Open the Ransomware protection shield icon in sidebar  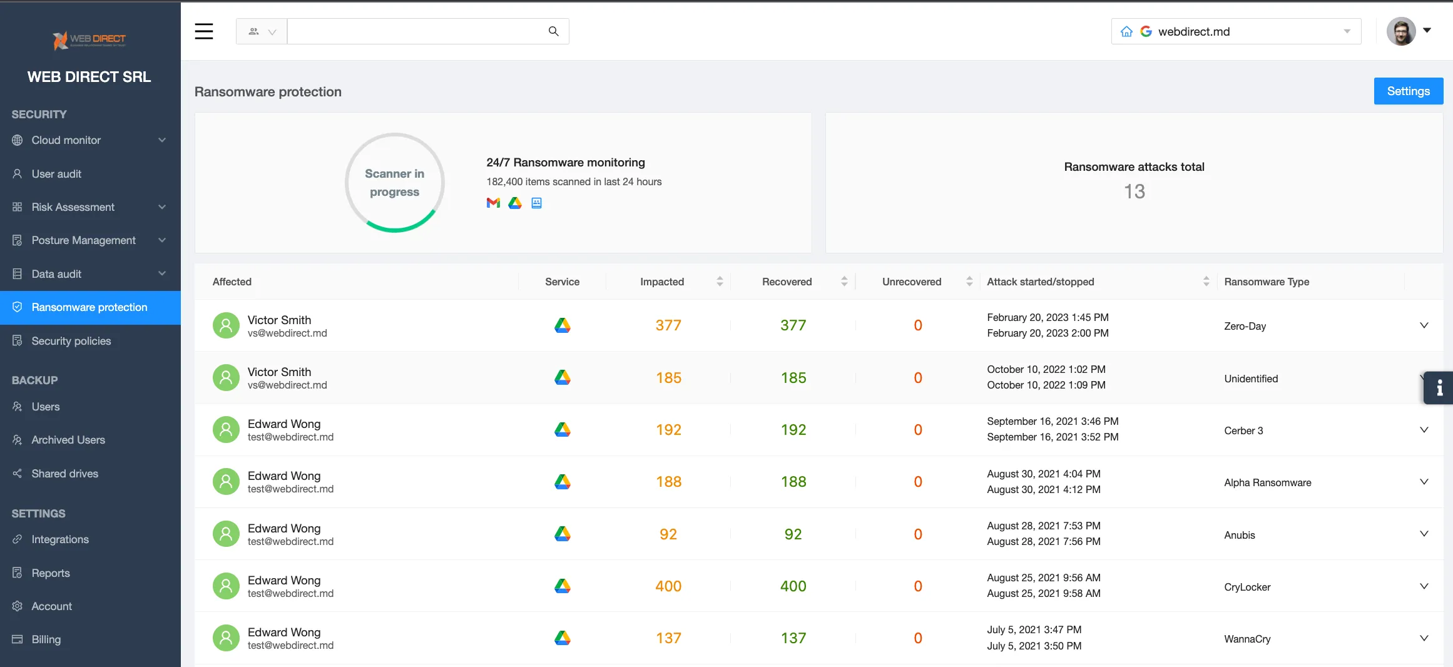pyautogui.click(x=17, y=307)
